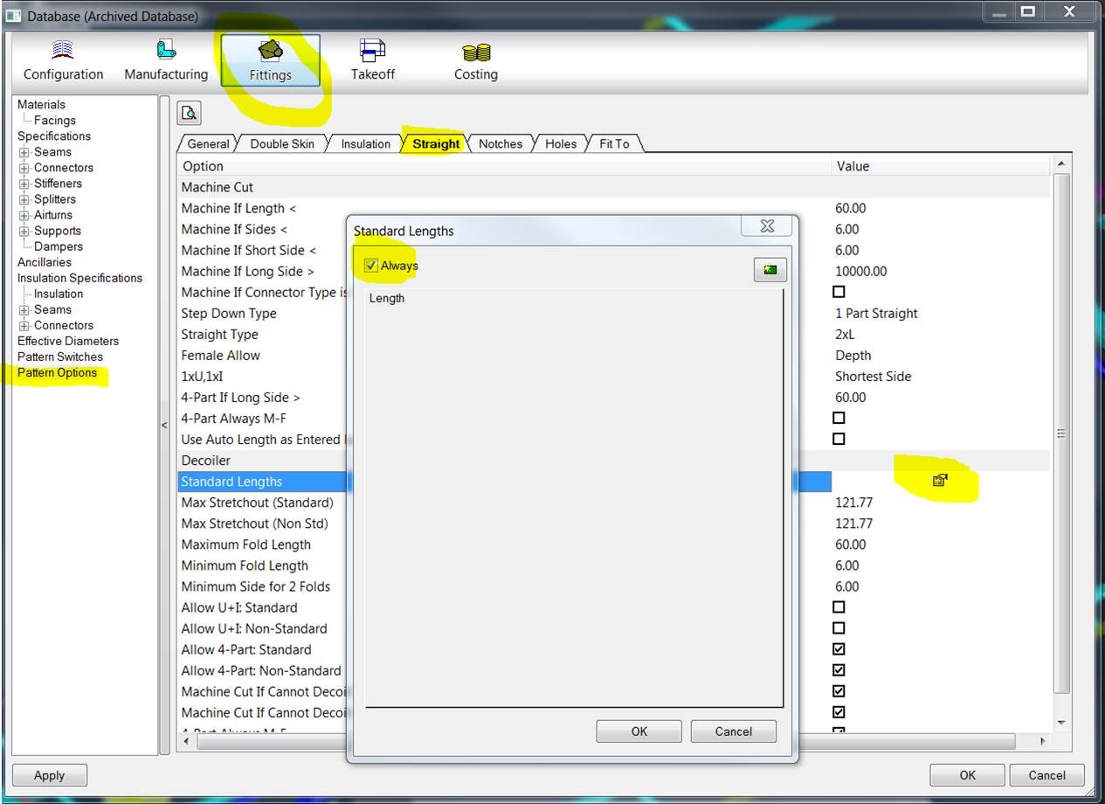Switch to the Manufacturing section
Screen dimensions: 1105x804
coord(165,59)
